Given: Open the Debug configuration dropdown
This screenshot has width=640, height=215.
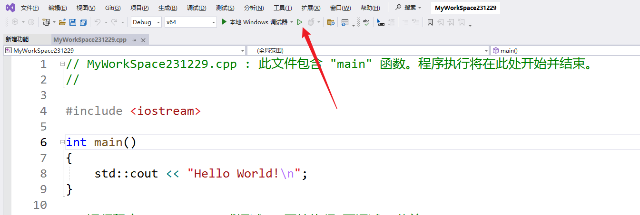Looking at the screenshot, I should [146, 22].
